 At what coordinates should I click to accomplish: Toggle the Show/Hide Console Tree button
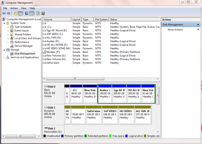(20, 13)
